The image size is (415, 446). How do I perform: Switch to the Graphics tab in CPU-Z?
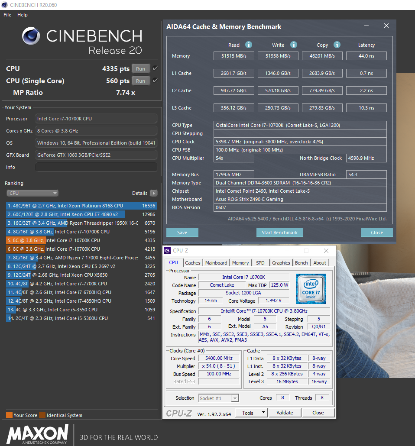[x=281, y=263]
